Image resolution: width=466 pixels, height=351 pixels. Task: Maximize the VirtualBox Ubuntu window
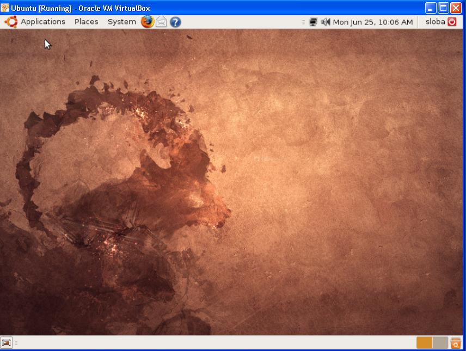(443, 8)
